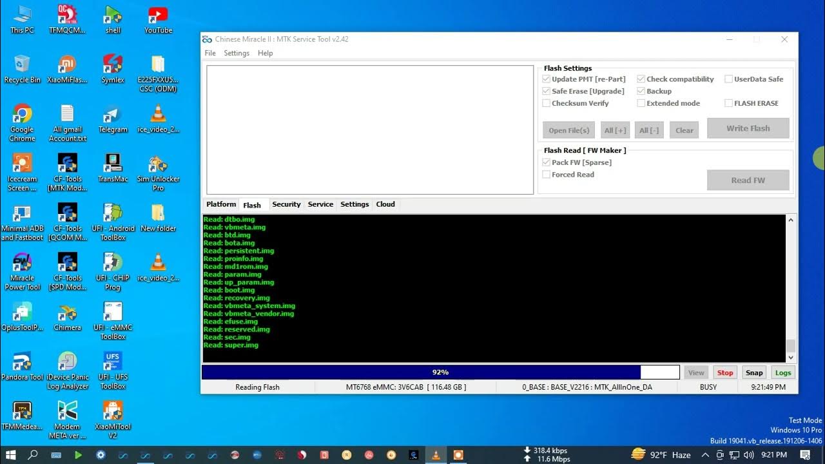The width and height of the screenshot is (825, 464).
Task: Launch CF-Tools [SPD Mod...] shortcut
Action: (68, 272)
